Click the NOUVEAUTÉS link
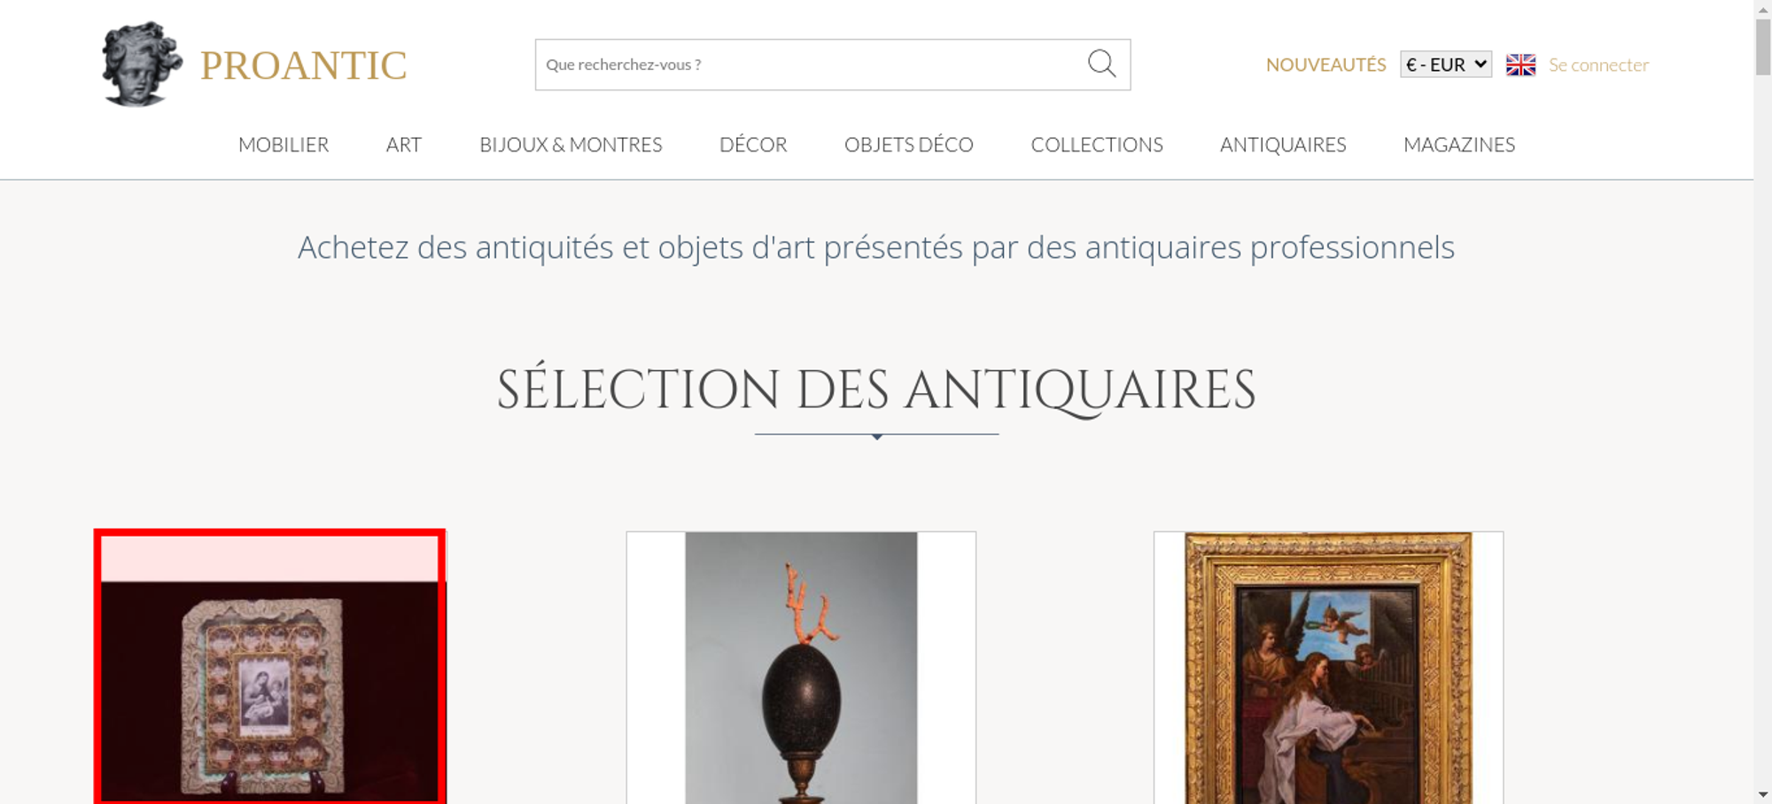Image resolution: width=1772 pixels, height=804 pixels. 1325,65
